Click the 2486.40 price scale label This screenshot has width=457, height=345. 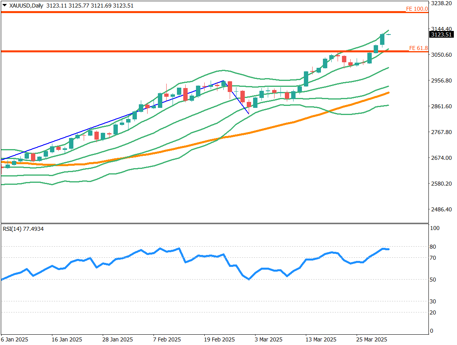441,209
